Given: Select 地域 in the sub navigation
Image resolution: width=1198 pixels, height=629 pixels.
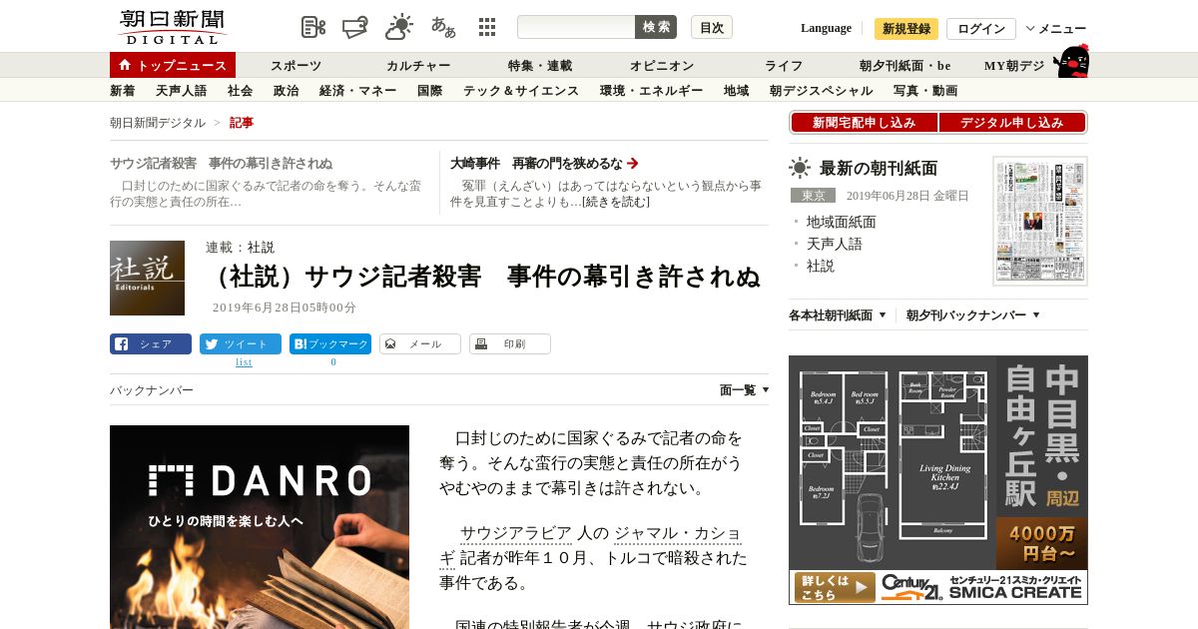Looking at the screenshot, I should point(737,91).
